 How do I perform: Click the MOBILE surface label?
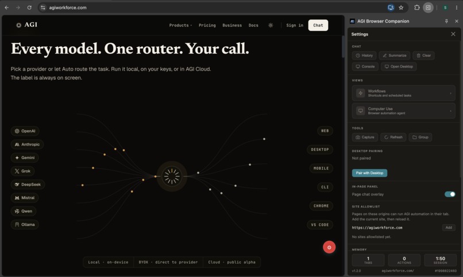321,169
